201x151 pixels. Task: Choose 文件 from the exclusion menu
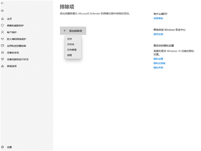[69, 39]
